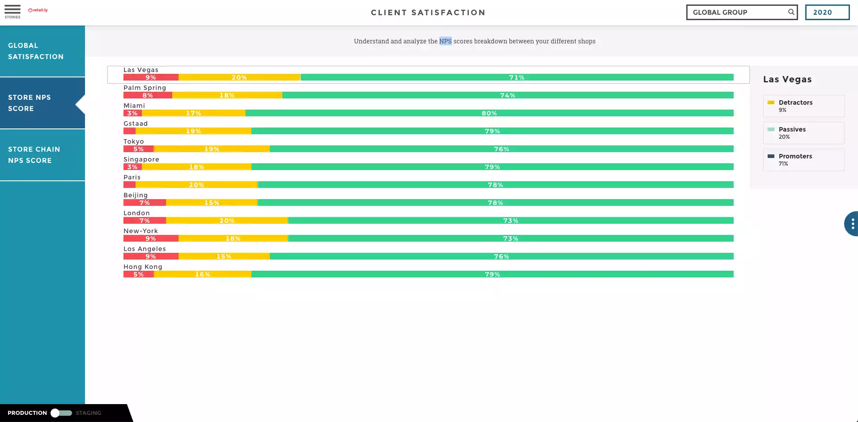Click the Detractors yellow legend icon

pyautogui.click(x=771, y=102)
